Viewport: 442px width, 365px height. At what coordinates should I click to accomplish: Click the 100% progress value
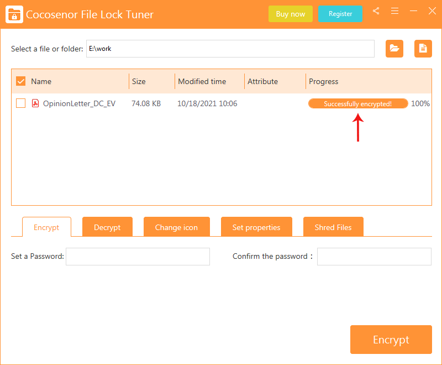coord(420,103)
